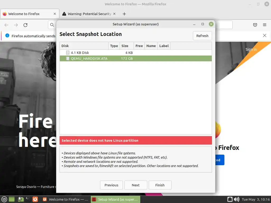Sort by the Free column header
Viewport: 271px width, 203px height.
click(139, 46)
